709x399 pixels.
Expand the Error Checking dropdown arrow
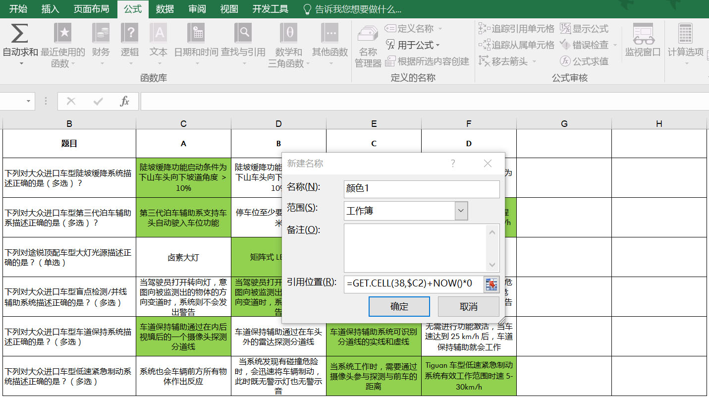(x=615, y=45)
